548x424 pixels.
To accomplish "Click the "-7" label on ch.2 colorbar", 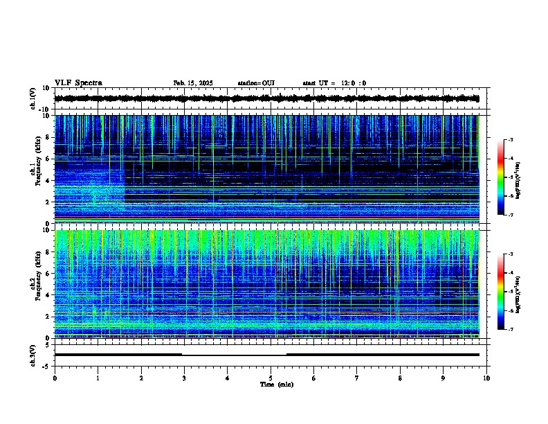I will point(510,330).
